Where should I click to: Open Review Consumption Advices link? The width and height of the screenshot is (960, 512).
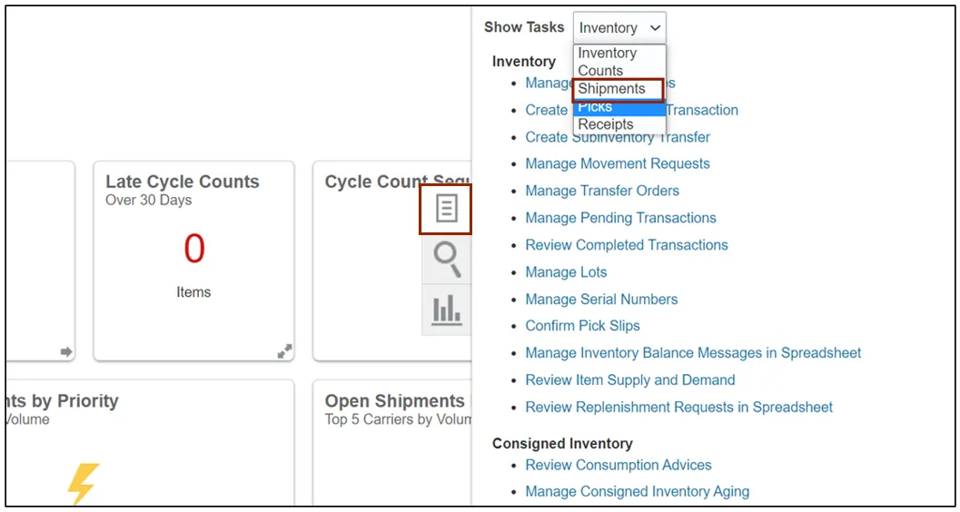point(619,465)
